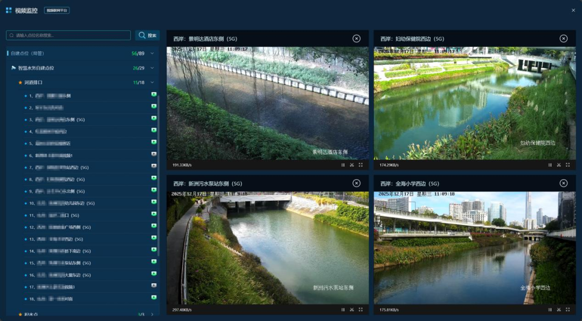Toggle playback of the 妇幼保健院西边 stream
Image resolution: width=582 pixels, height=321 pixels.
point(550,165)
